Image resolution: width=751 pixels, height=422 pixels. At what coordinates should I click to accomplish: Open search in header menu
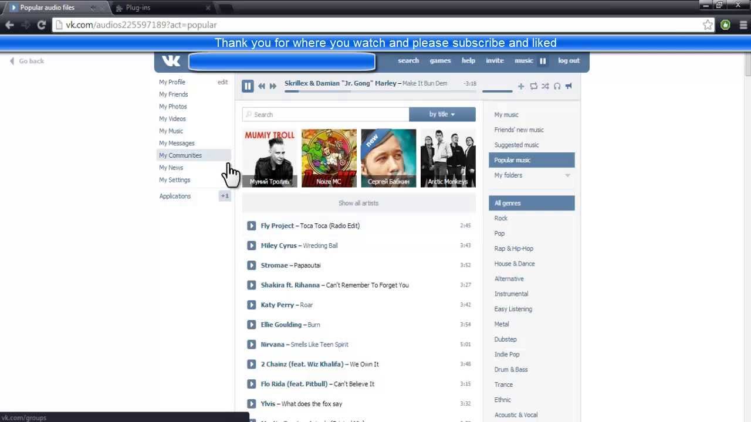(408, 60)
